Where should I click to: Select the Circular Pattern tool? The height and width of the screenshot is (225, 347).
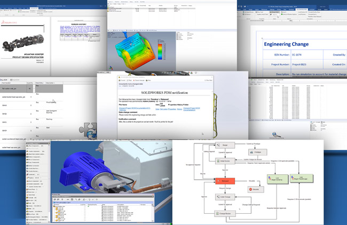37,220
